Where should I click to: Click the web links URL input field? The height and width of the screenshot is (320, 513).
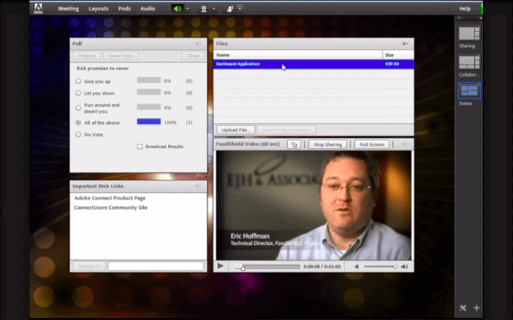pos(156,267)
